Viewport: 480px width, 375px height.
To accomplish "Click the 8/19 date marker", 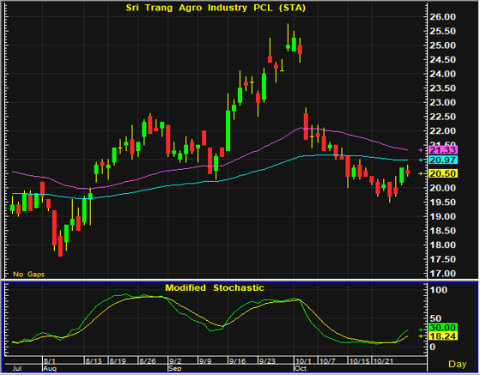I will 118,361.
